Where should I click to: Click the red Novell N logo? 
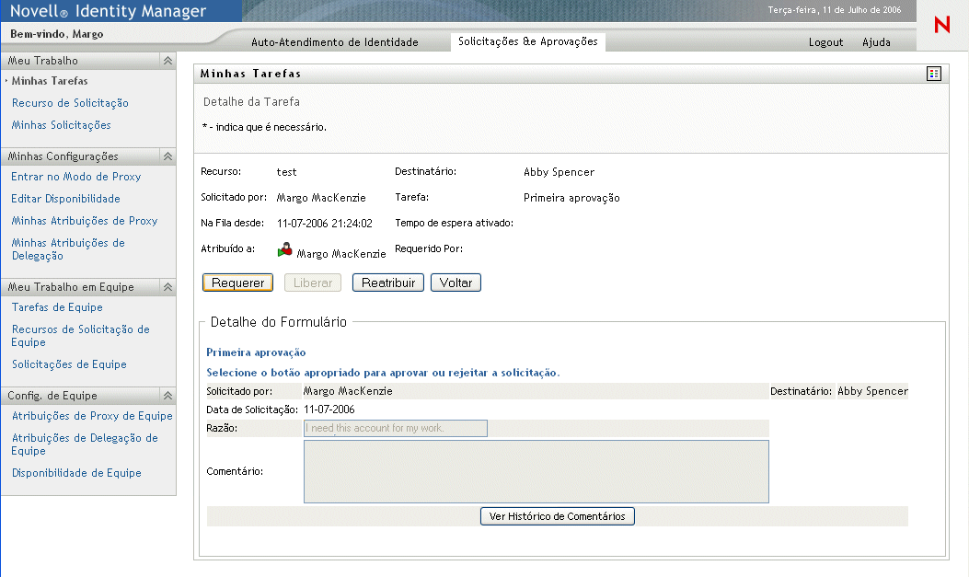941,25
